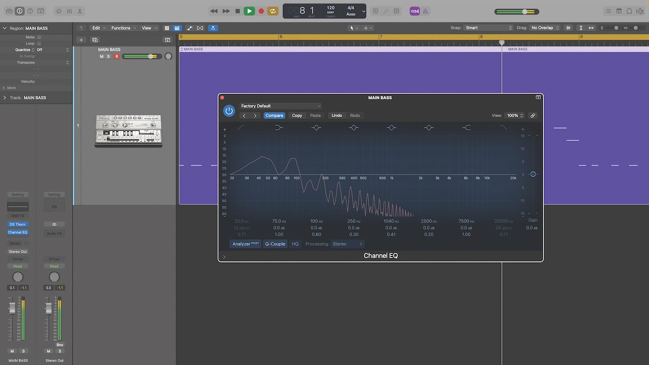Enable the Mute checkbox in Region inspector

(x=39, y=37)
